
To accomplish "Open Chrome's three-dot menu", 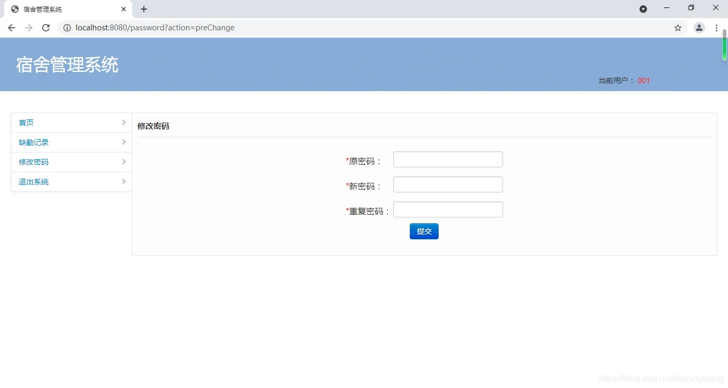I will (716, 28).
